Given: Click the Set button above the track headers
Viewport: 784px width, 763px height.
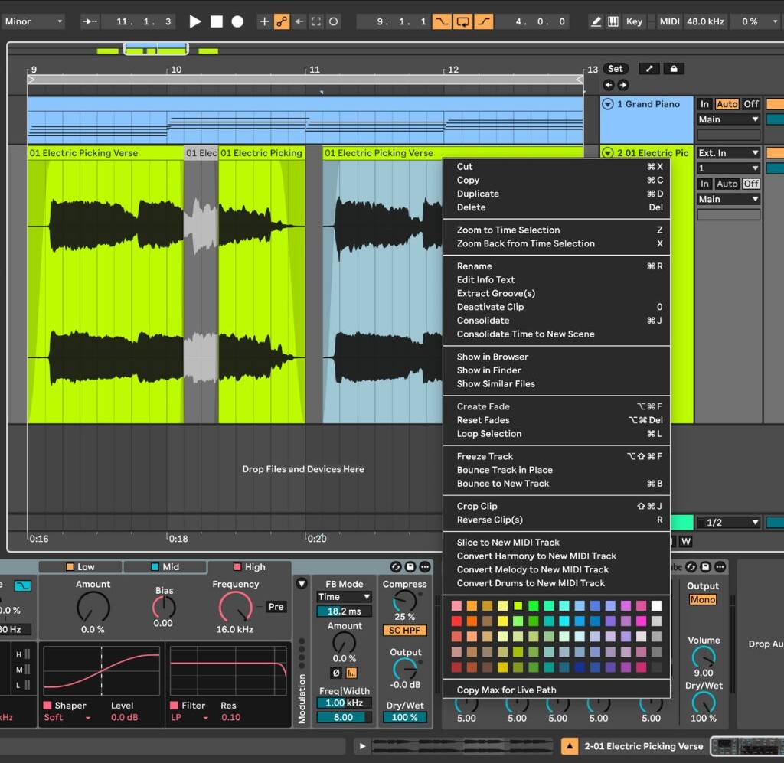Looking at the screenshot, I should [616, 68].
